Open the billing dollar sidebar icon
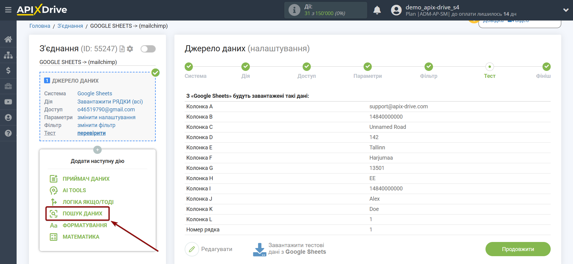Viewport: 573px width, 264px height. (x=8, y=71)
